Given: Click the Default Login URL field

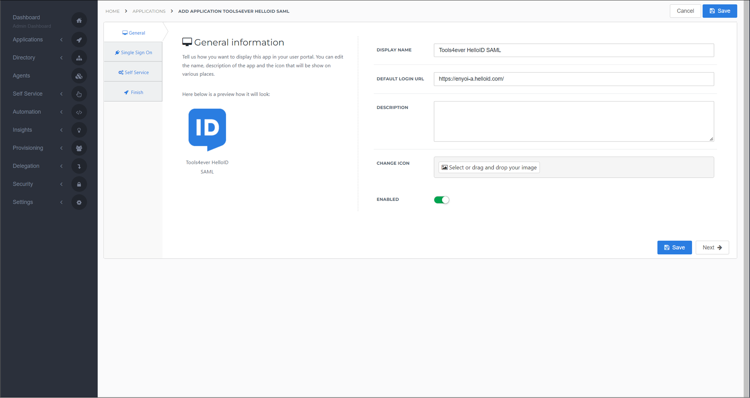Looking at the screenshot, I should 573,79.
